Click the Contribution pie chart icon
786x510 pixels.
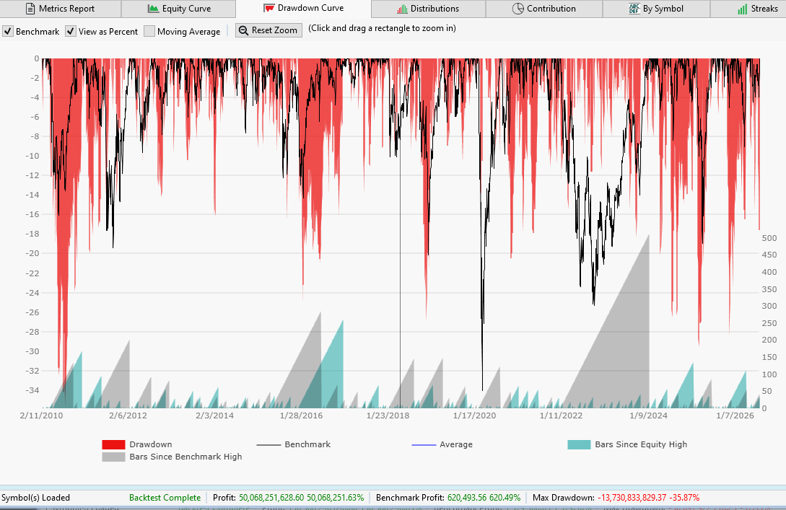point(518,9)
